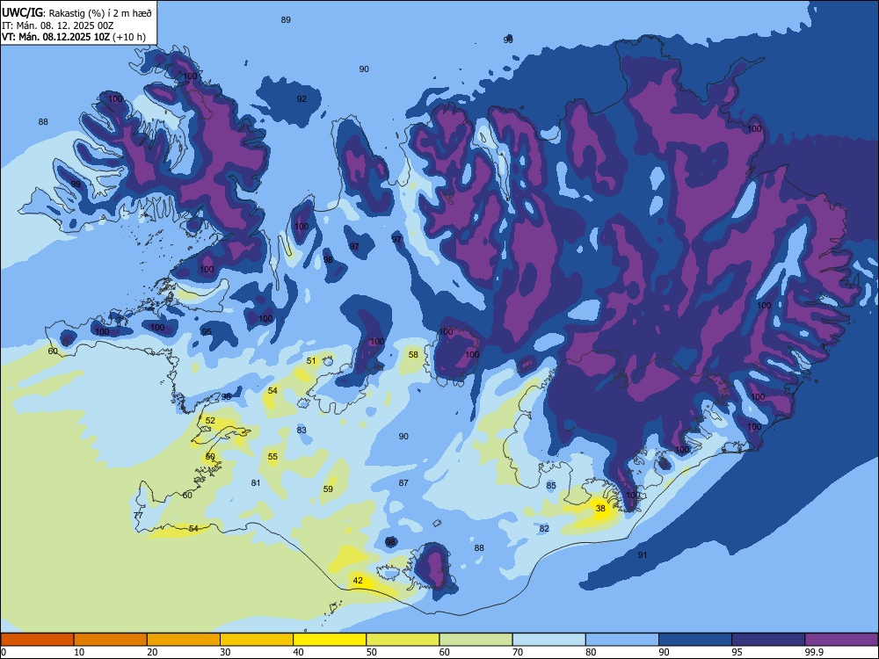Click the title text 'Rakastig (%) í 2 m hæð'

coord(100,13)
